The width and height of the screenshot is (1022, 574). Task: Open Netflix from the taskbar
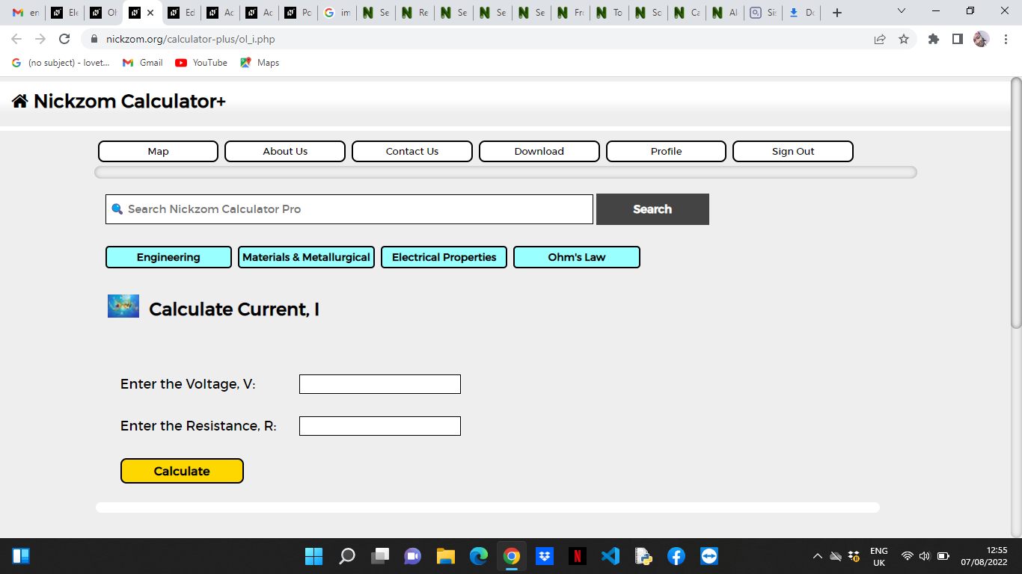(578, 556)
